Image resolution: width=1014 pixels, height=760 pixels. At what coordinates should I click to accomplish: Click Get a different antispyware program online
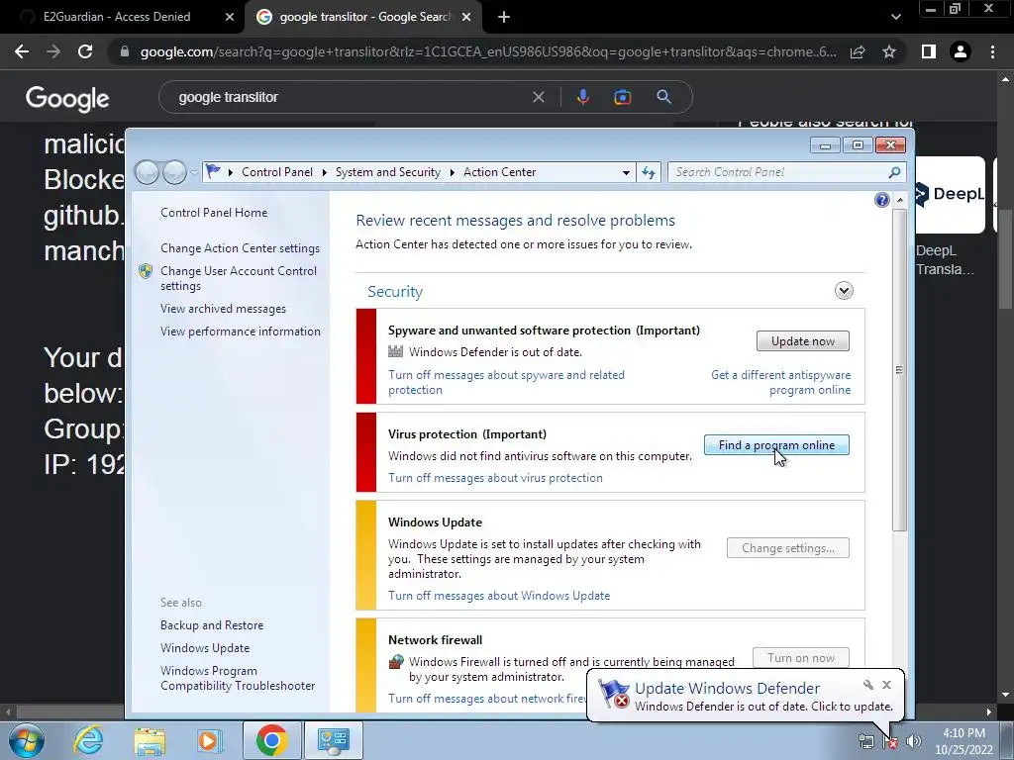click(x=780, y=383)
